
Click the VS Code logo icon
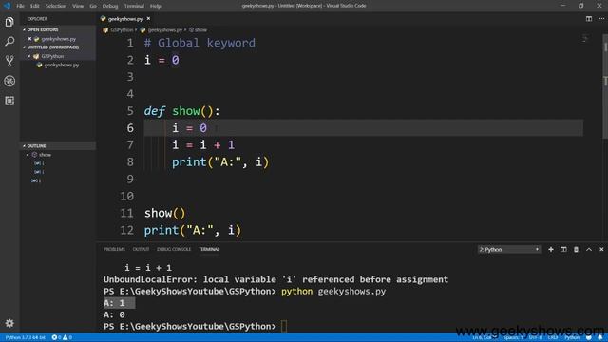7,6
